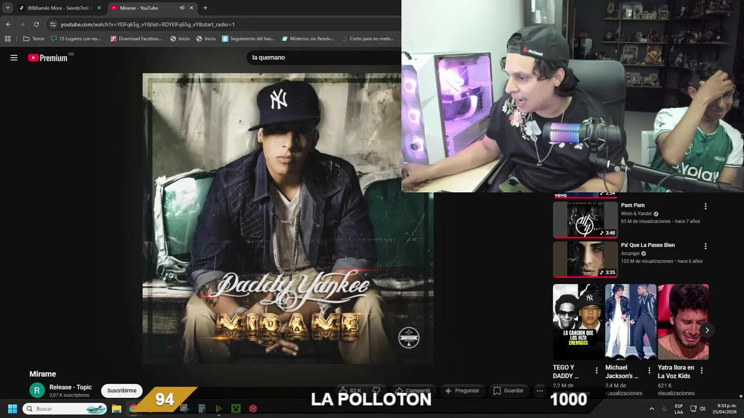744x418 pixels.
Task: Click the YouTube search box with 'la quemano'
Action: point(323,57)
